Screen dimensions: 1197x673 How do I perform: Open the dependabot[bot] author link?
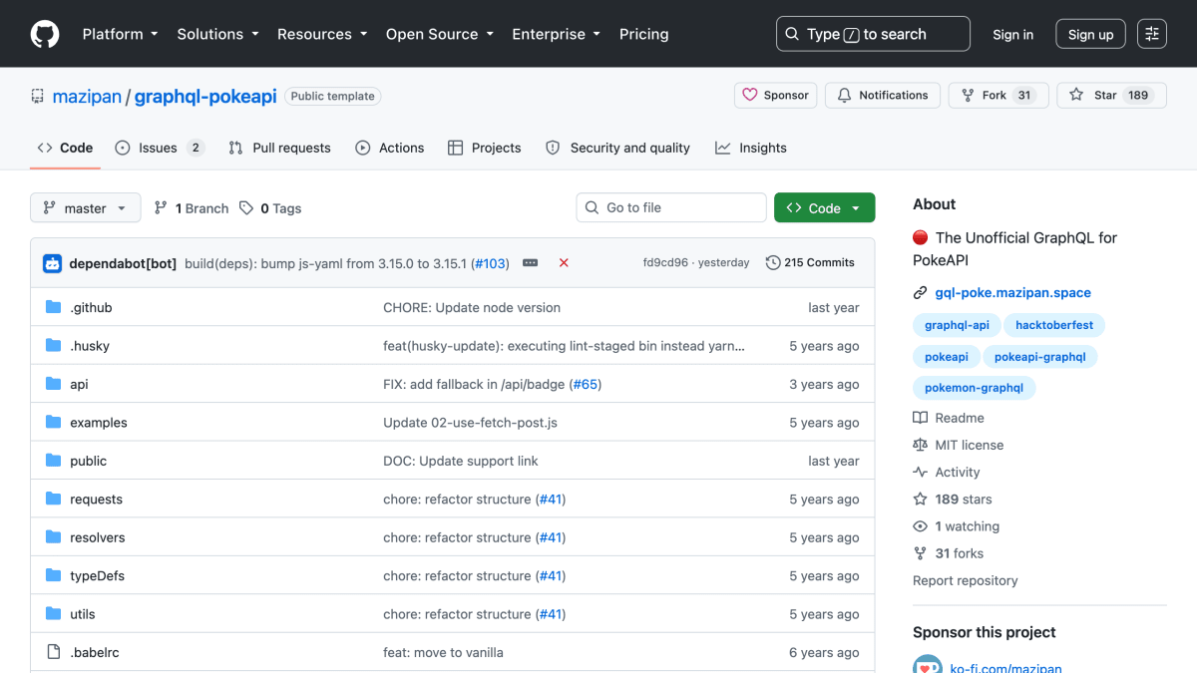click(x=123, y=263)
